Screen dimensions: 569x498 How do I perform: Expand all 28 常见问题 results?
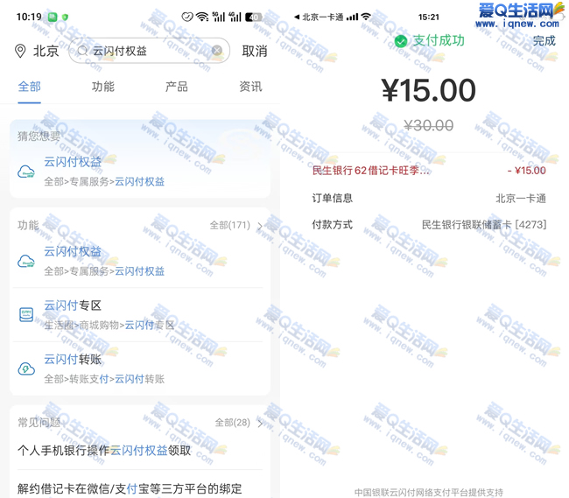239,423
